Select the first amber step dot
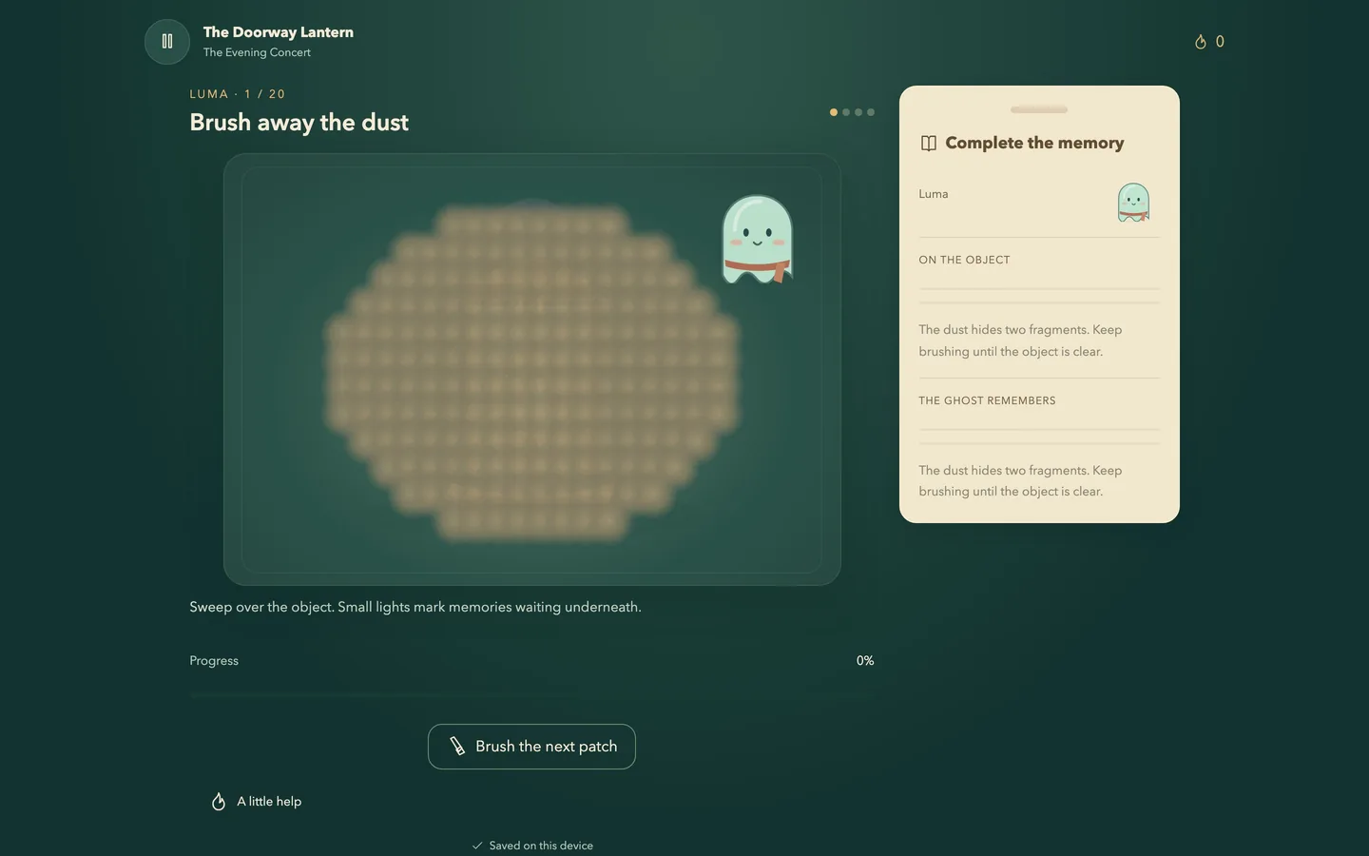The height and width of the screenshot is (856, 1369). (x=834, y=112)
